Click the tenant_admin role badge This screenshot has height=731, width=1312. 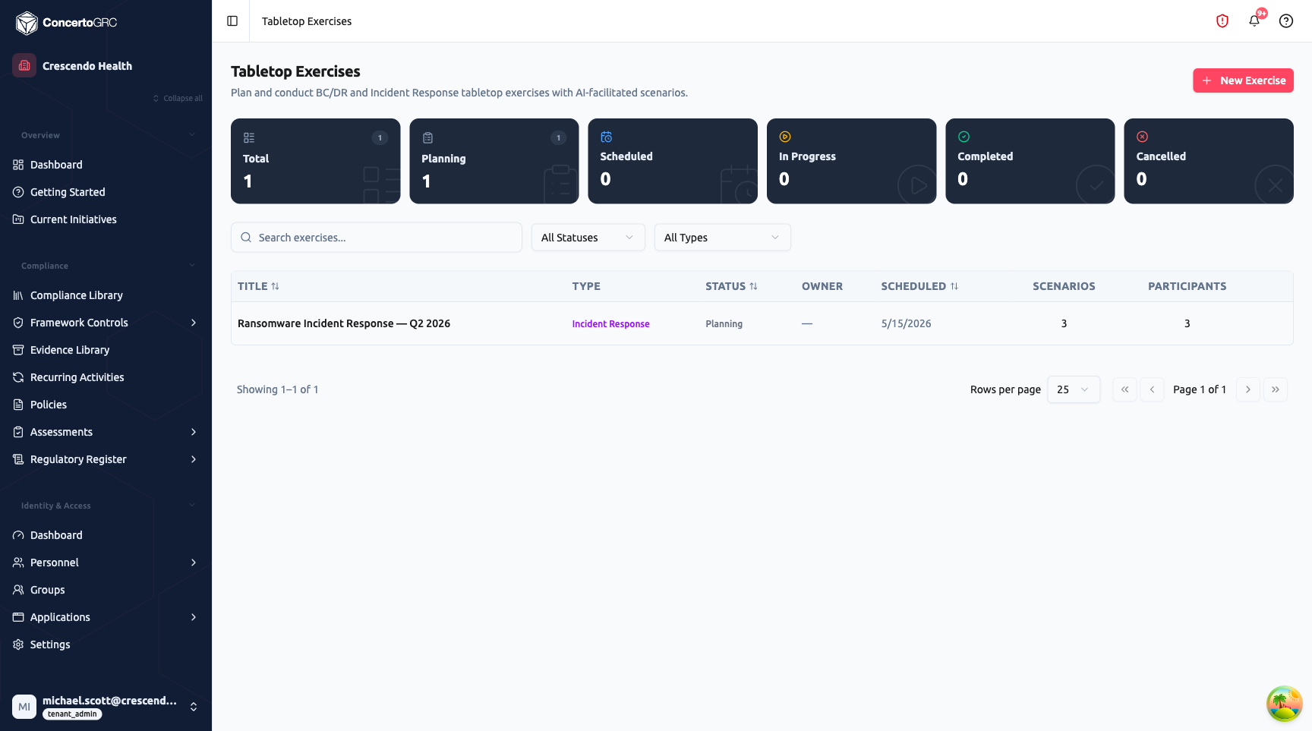72,714
